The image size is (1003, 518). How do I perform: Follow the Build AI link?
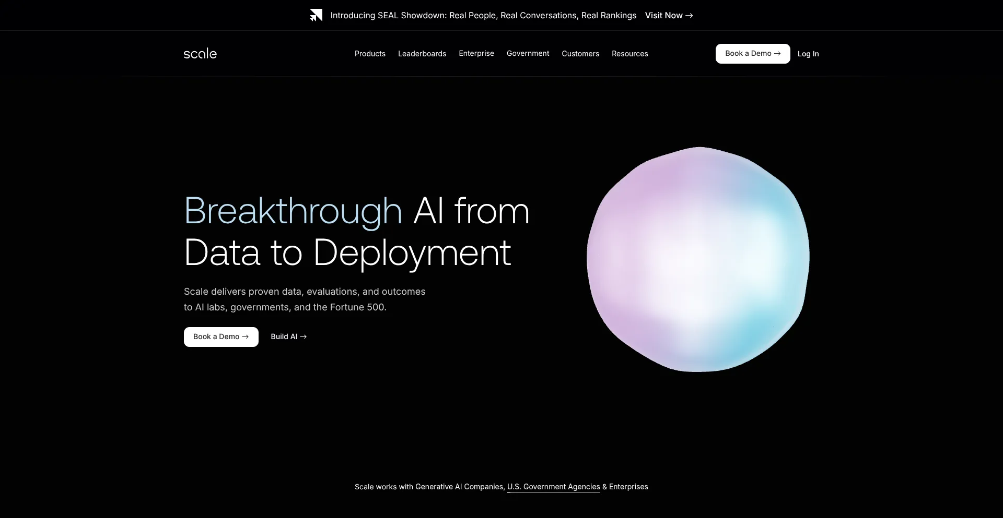click(x=288, y=337)
